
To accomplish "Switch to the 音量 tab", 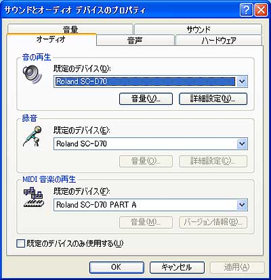I will (70, 29).
